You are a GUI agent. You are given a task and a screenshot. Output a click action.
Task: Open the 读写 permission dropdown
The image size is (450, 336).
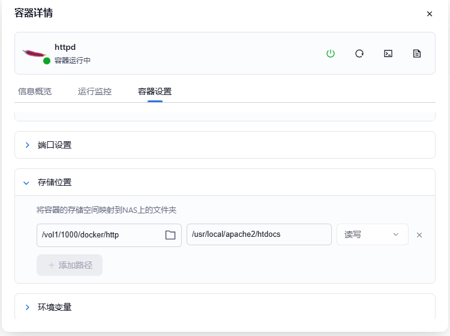(372, 234)
